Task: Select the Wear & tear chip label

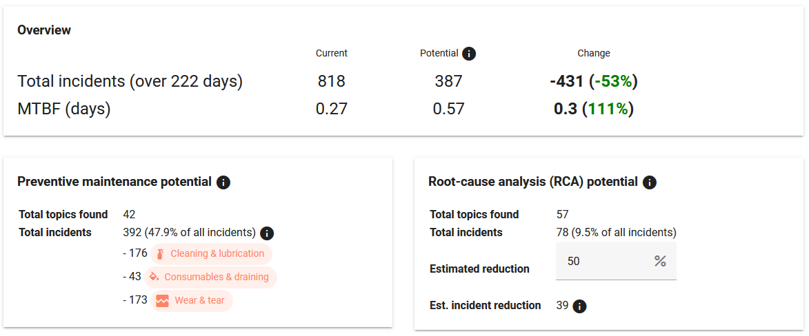Action: pos(199,300)
